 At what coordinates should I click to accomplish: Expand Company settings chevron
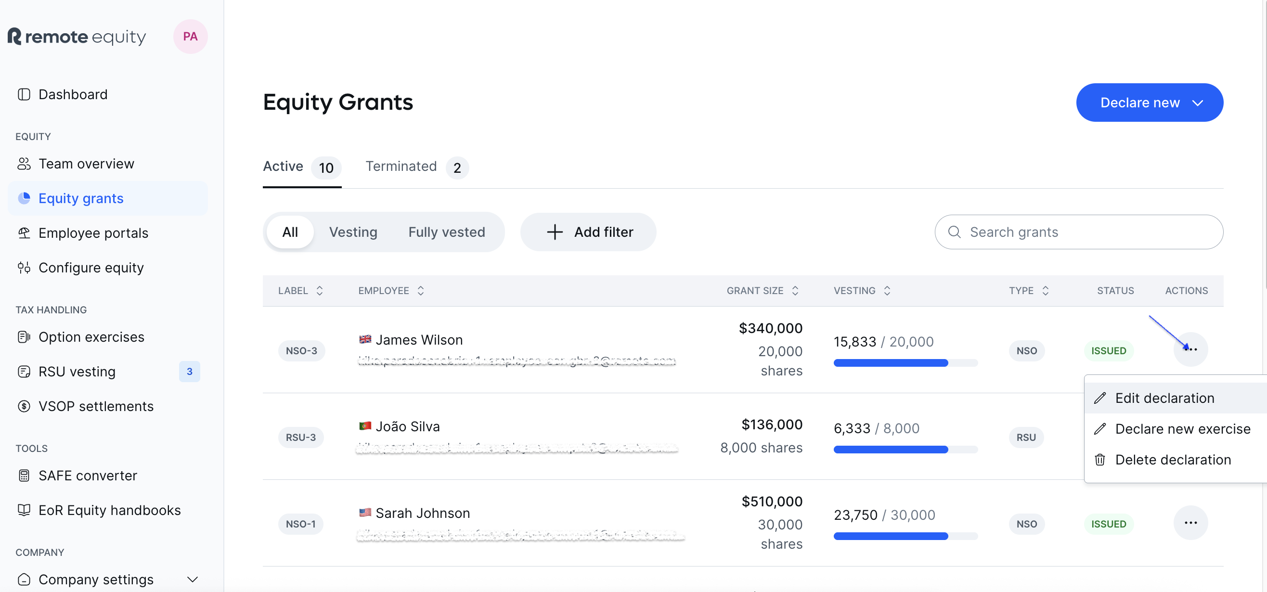(193, 579)
